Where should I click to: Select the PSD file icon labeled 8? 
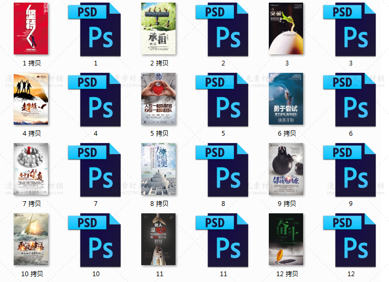pyautogui.click(x=223, y=170)
